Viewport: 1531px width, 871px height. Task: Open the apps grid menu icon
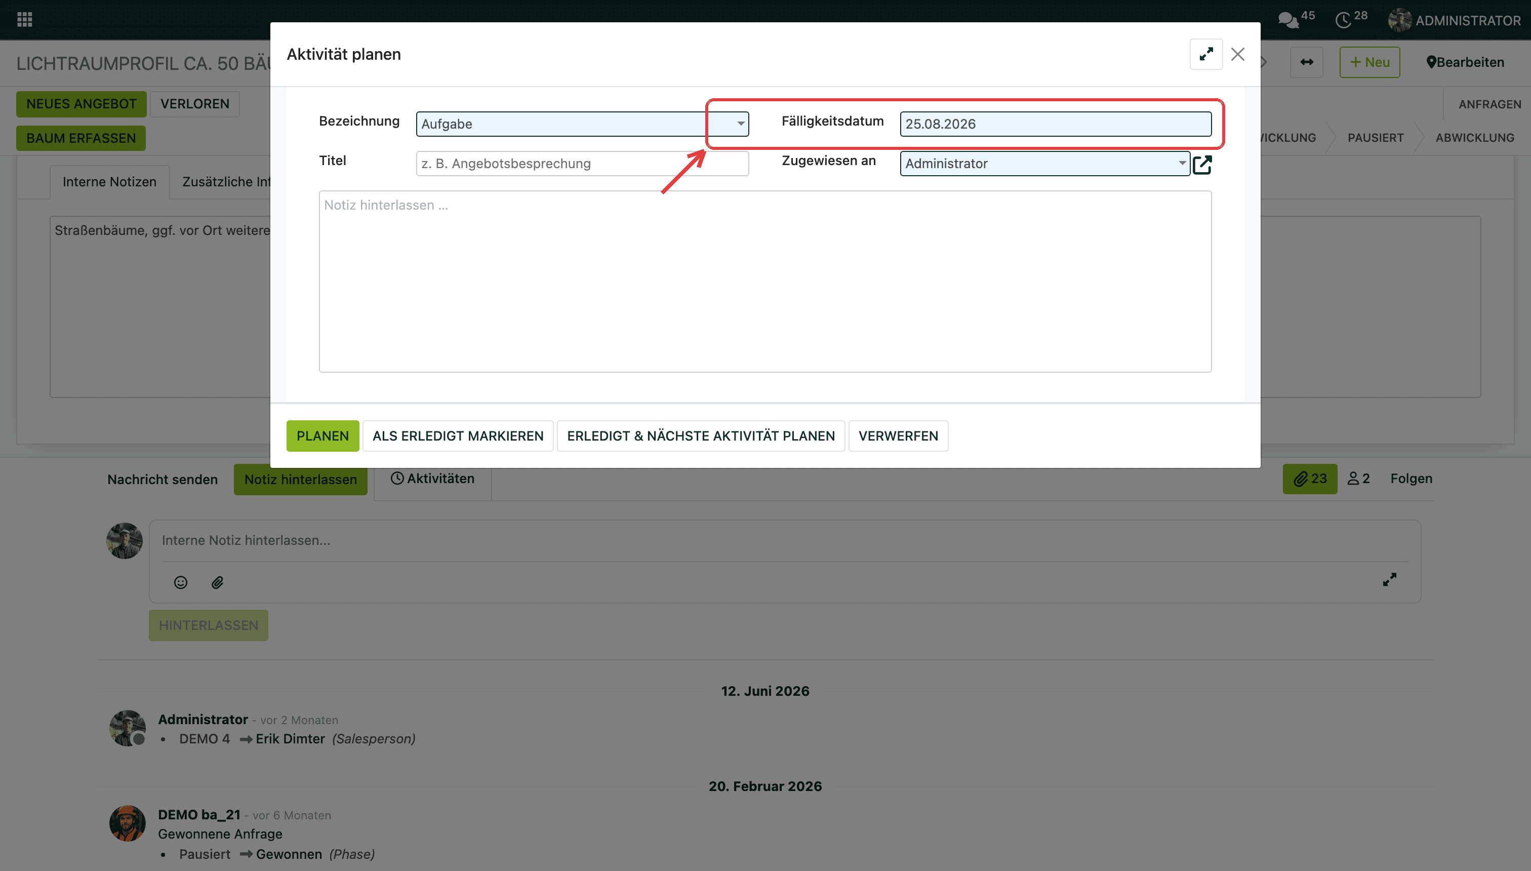(x=24, y=20)
